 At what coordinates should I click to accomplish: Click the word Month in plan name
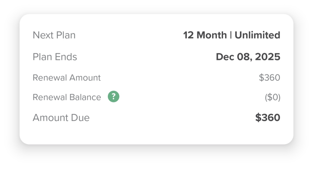coord(211,35)
